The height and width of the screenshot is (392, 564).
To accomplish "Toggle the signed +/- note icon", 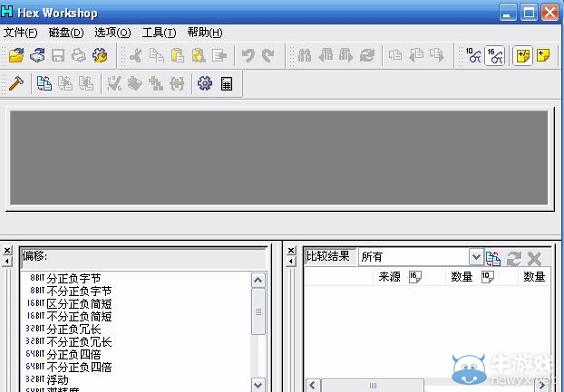I will pos(522,55).
